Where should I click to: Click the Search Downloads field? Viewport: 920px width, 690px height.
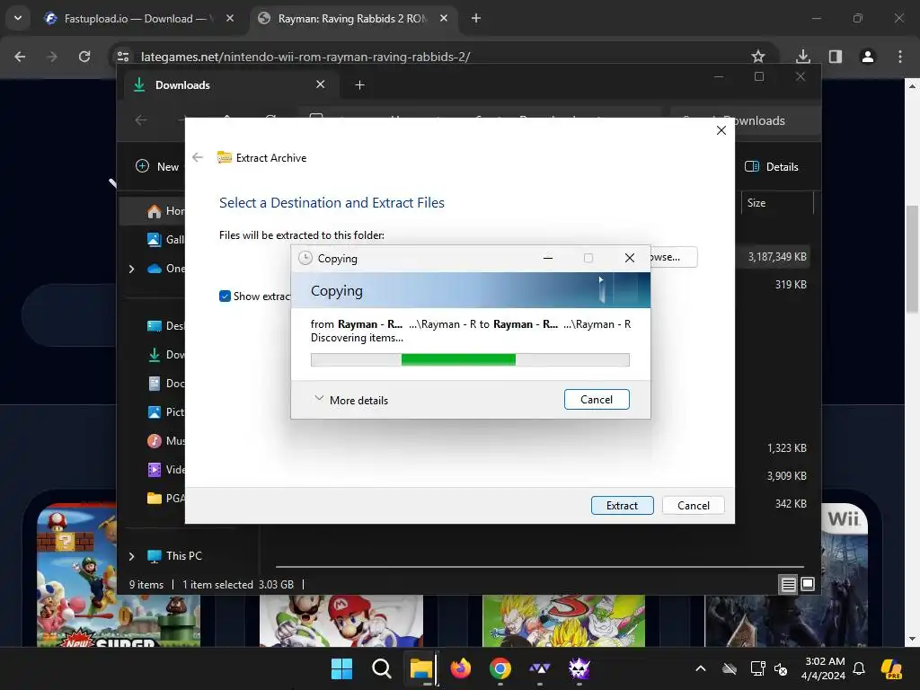(x=745, y=120)
